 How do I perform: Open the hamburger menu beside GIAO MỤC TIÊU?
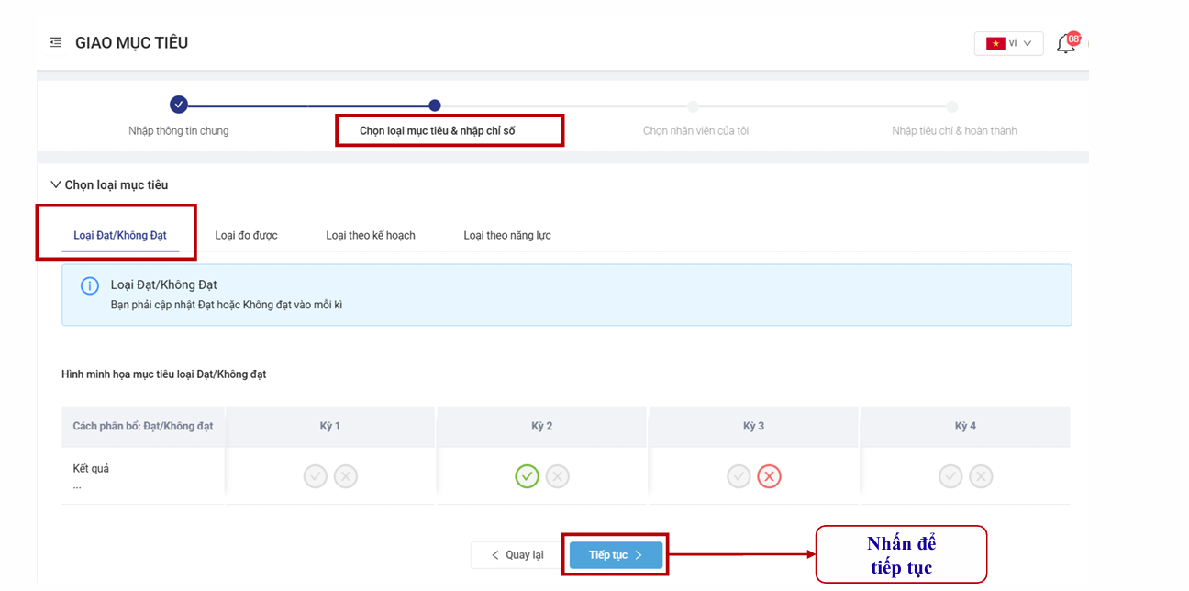click(56, 42)
